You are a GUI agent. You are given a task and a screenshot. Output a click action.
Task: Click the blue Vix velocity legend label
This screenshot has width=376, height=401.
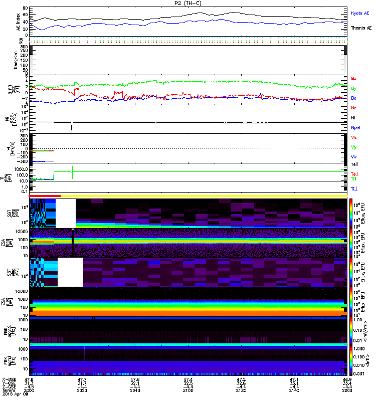click(353, 157)
